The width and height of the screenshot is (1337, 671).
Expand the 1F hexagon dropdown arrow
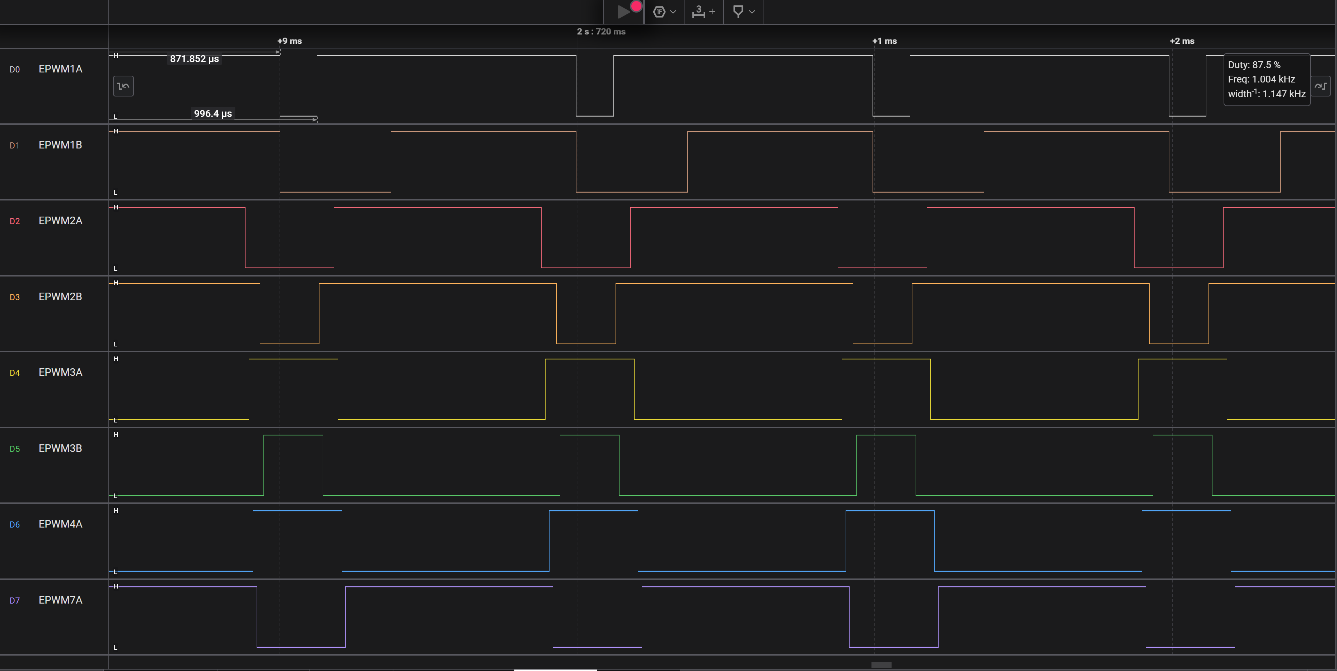tap(673, 11)
